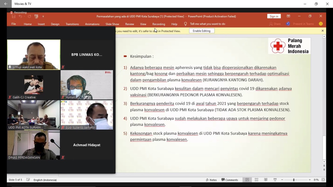Click the scroll up arrow of slide pane
The width and height of the screenshot is (333, 187).
(x=324, y=37)
